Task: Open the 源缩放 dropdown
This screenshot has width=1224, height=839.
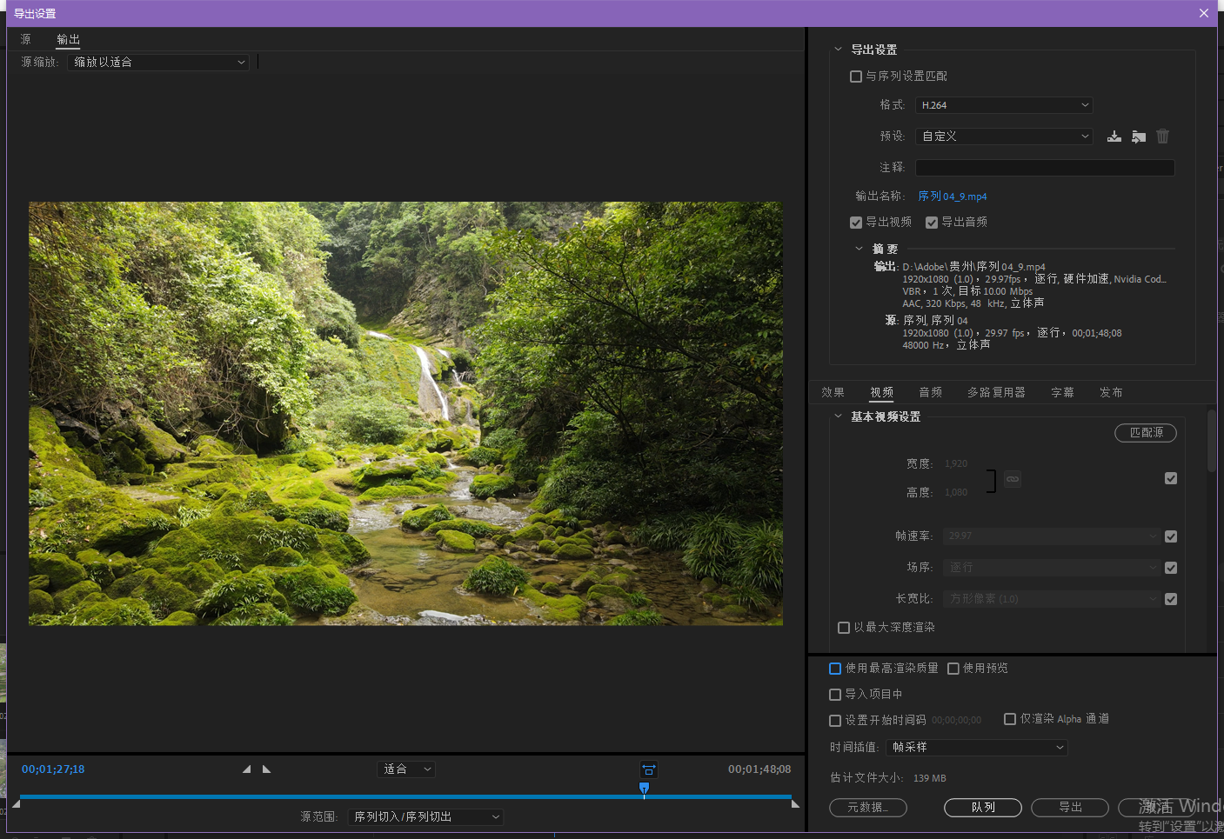Action: (158, 63)
